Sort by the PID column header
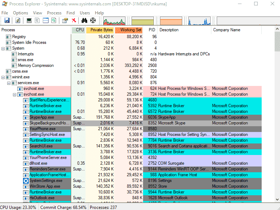The height and width of the screenshot is (210, 280). tap(150, 30)
